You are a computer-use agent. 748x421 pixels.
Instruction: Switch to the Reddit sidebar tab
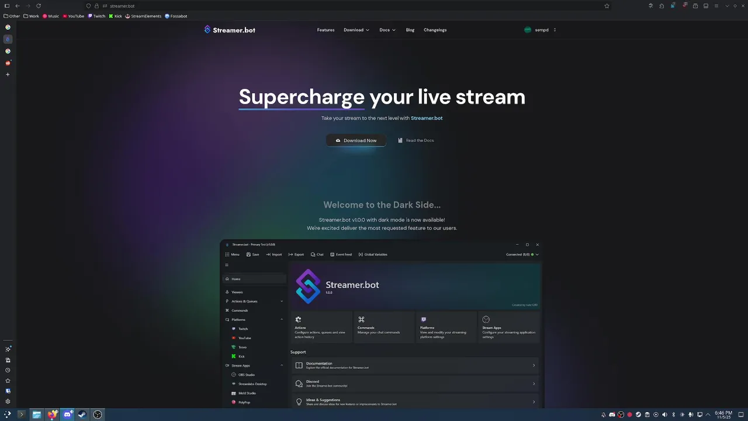[8, 63]
